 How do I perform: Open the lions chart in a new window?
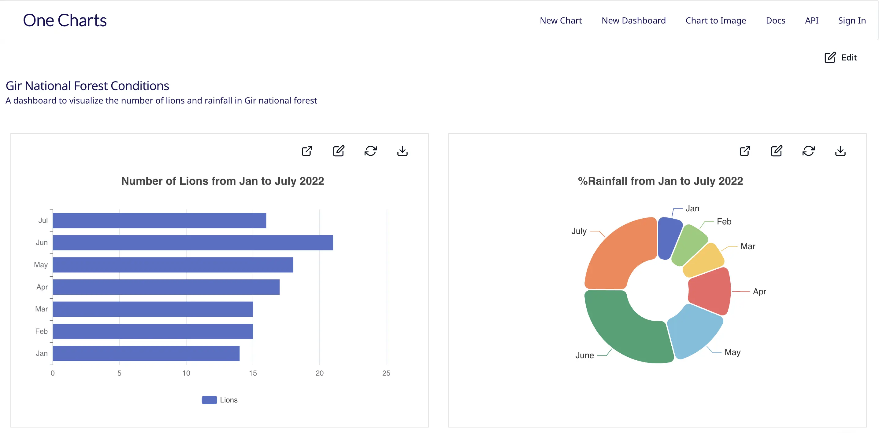click(x=306, y=151)
